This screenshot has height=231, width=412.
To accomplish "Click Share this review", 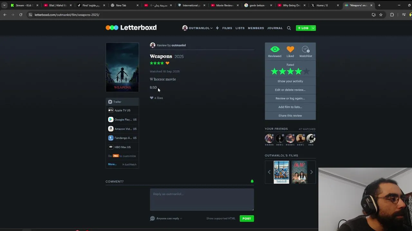I will coord(290,116).
